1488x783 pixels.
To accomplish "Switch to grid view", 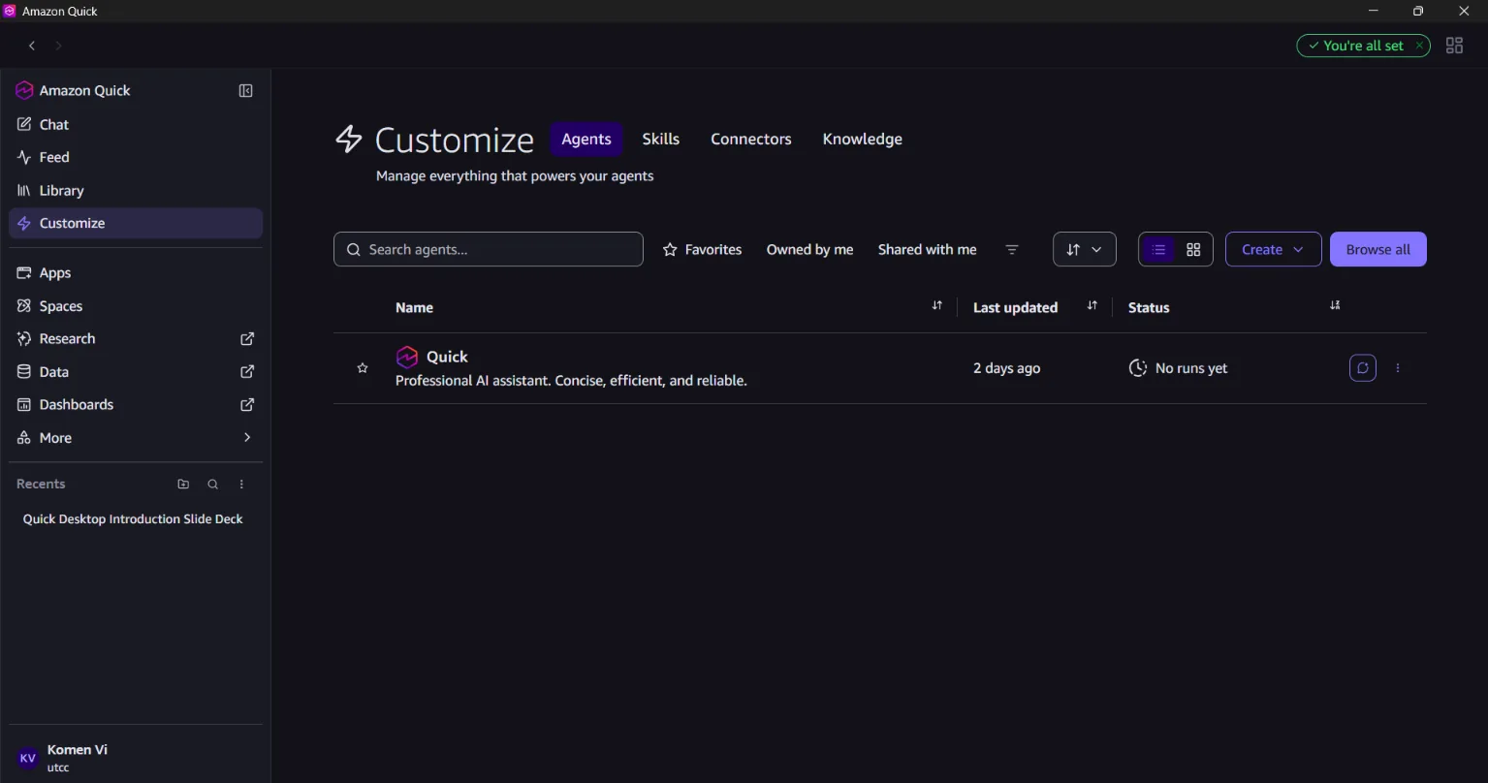I will tap(1193, 250).
